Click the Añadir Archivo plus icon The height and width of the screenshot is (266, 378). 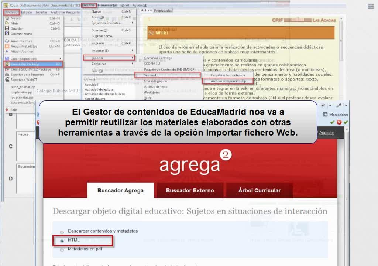pos(7,51)
